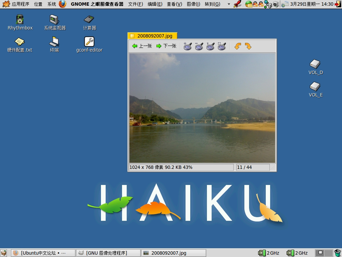This screenshot has width=342, height=257.
Task: Click the keyboard input method tray icon
Action: click(284, 4)
